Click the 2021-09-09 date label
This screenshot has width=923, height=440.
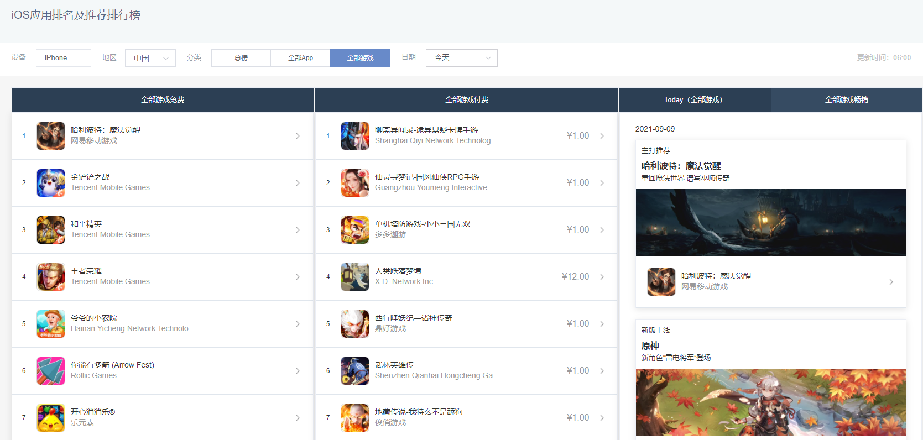click(655, 129)
